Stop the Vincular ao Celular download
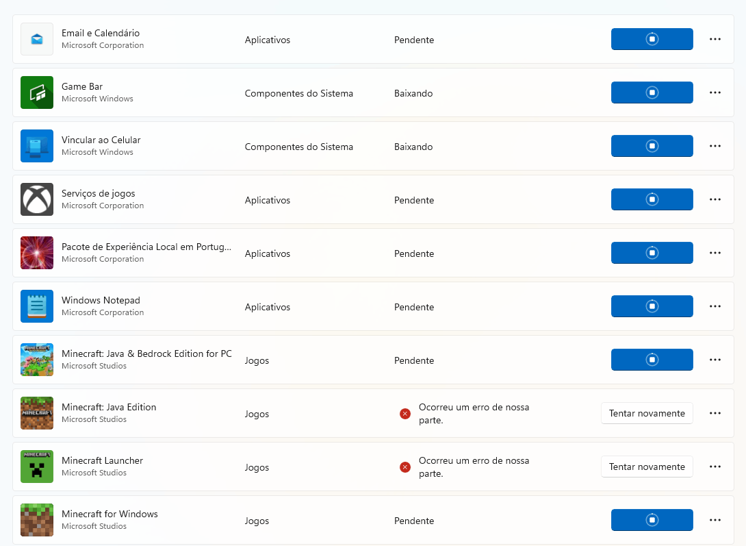This screenshot has width=746, height=546. (652, 146)
